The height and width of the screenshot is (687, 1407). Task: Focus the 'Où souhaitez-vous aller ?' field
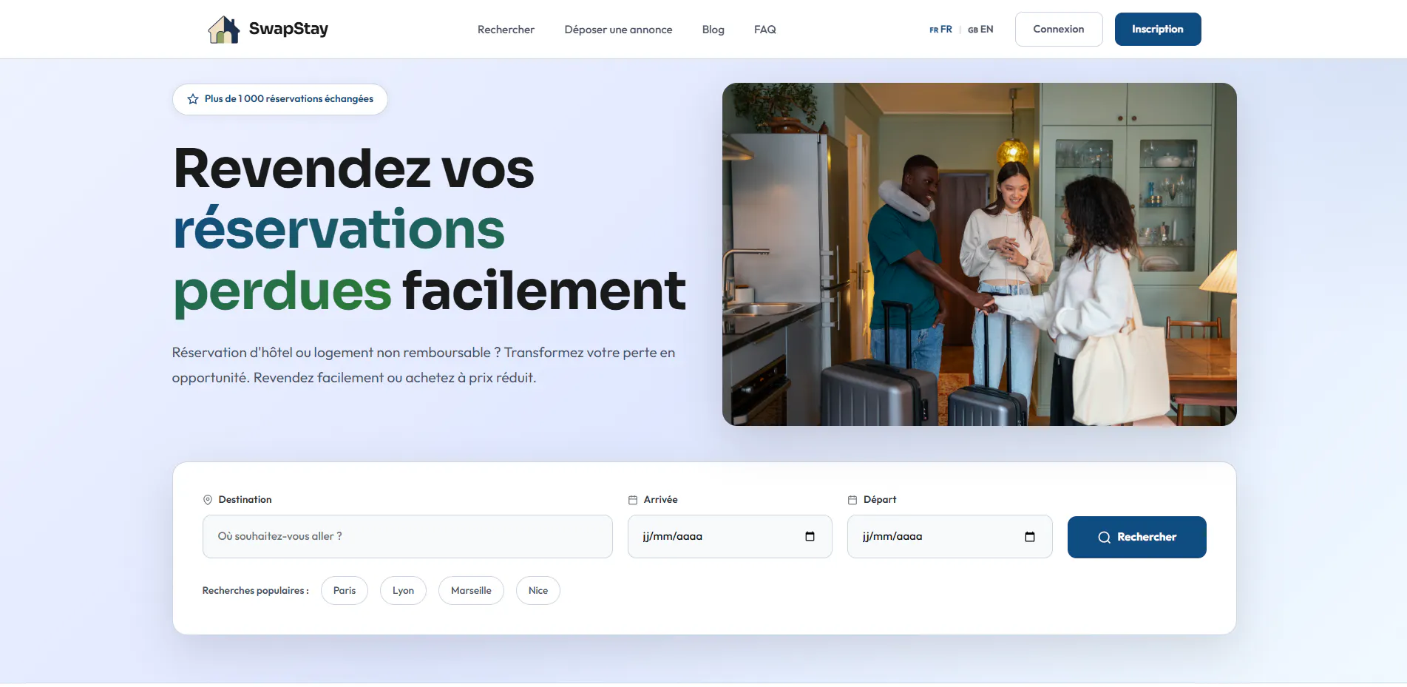pyautogui.click(x=407, y=536)
